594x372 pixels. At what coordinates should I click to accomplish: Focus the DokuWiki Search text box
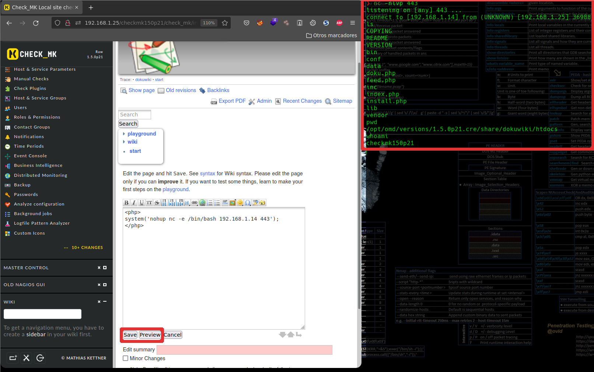coord(134,115)
